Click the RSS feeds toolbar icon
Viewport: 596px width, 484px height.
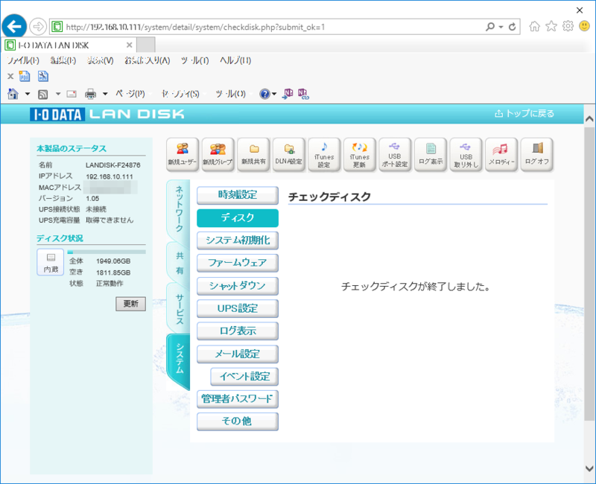pos(42,94)
